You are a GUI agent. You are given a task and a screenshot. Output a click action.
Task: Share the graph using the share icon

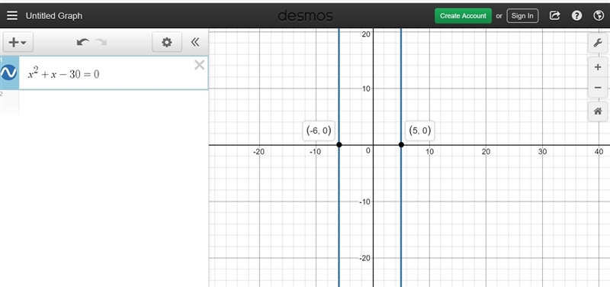(x=554, y=15)
